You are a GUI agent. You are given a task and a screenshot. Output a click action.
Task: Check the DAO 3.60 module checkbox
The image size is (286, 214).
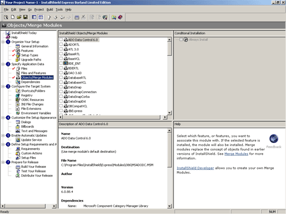tap(61, 73)
